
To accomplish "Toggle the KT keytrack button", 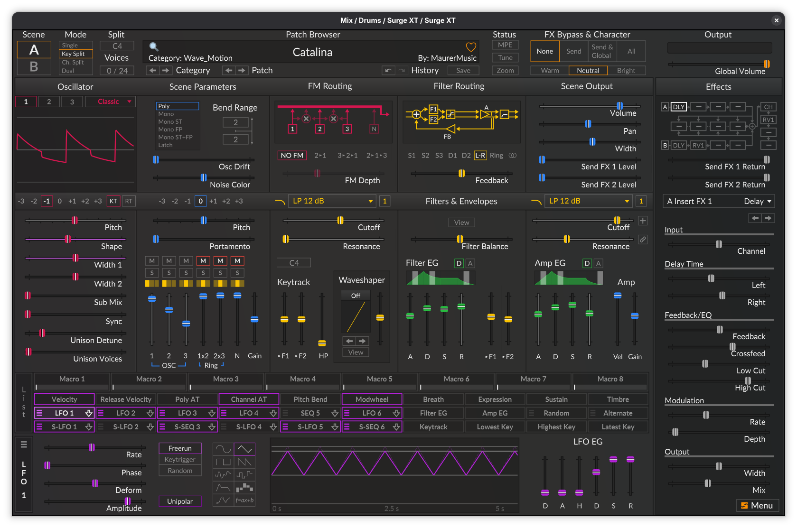I will tap(113, 201).
